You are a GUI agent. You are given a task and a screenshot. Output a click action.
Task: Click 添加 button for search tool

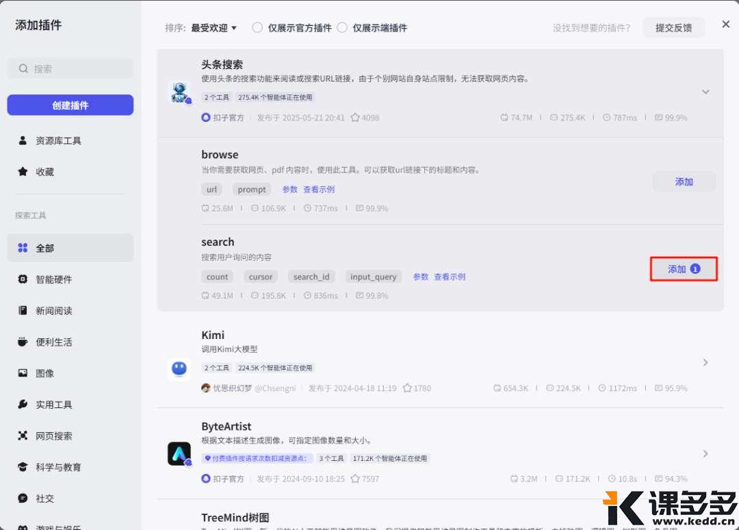coord(684,269)
